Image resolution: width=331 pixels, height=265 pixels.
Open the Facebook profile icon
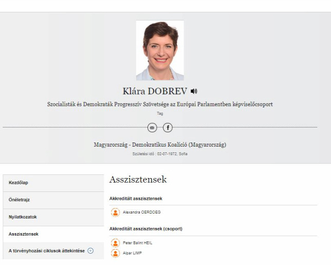click(168, 128)
